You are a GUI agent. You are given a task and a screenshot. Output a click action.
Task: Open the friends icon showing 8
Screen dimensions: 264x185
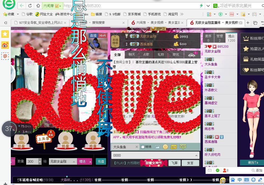[226, 171]
